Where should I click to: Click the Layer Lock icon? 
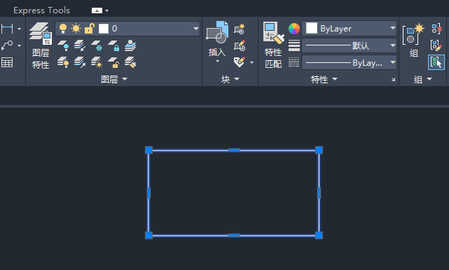pos(113,45)
